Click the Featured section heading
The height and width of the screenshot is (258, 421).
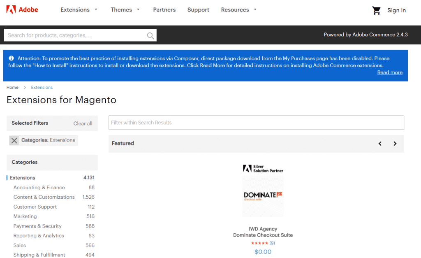[x=123, y=144]
